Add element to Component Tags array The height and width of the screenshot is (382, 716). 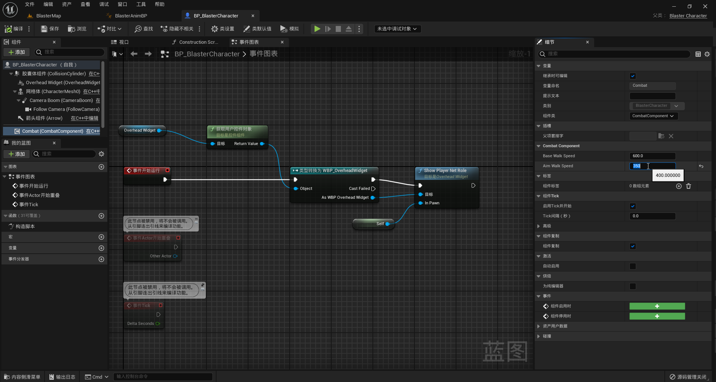pyautogui.click(x=679, y=186)
